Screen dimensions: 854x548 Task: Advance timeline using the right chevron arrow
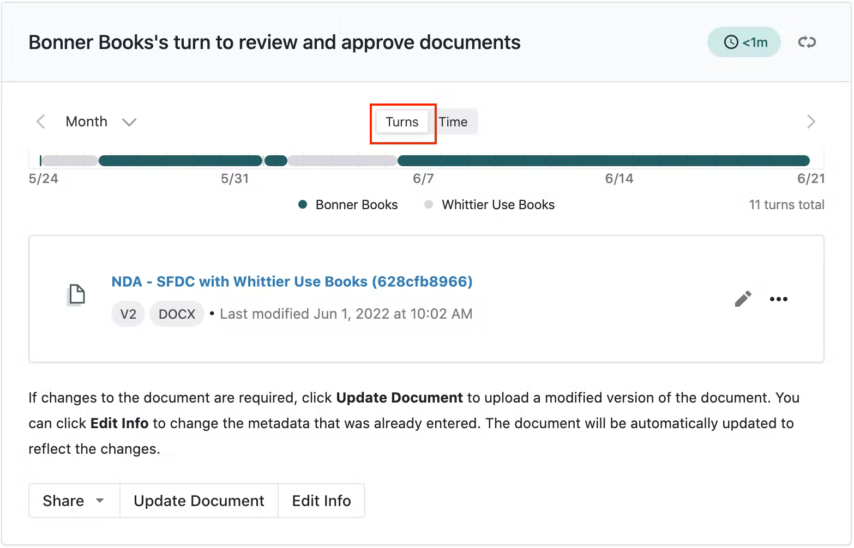click(811, 121)
